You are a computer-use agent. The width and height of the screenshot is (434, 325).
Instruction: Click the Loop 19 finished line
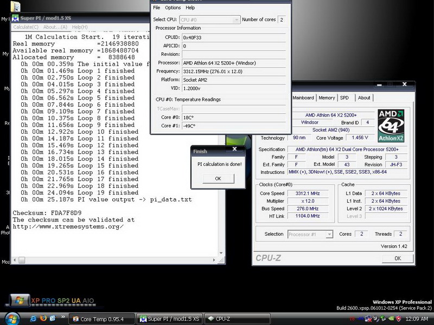79,193
